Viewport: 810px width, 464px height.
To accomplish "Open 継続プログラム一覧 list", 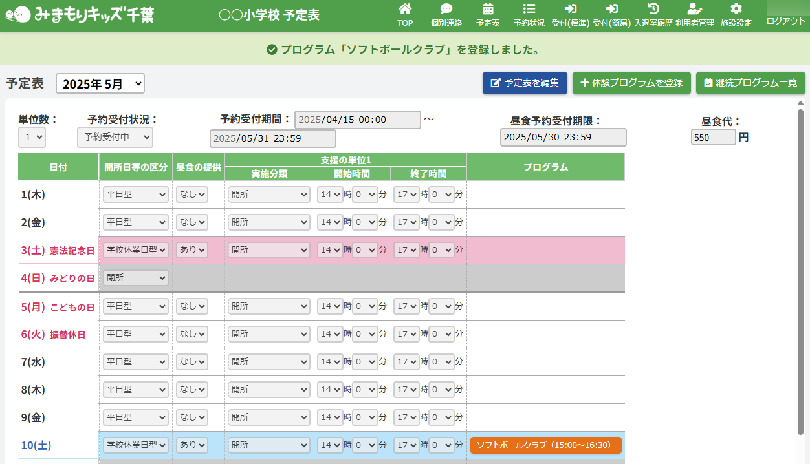I will coord(750,83).
